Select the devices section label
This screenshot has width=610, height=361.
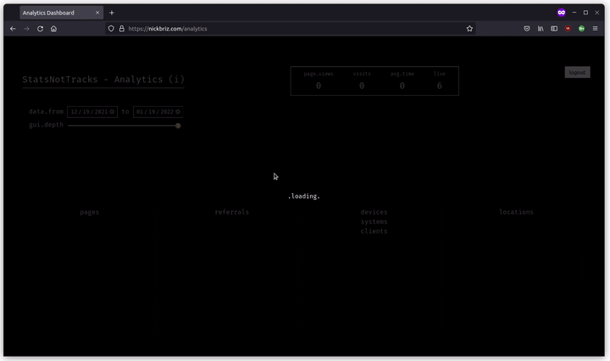click(374, 212)
